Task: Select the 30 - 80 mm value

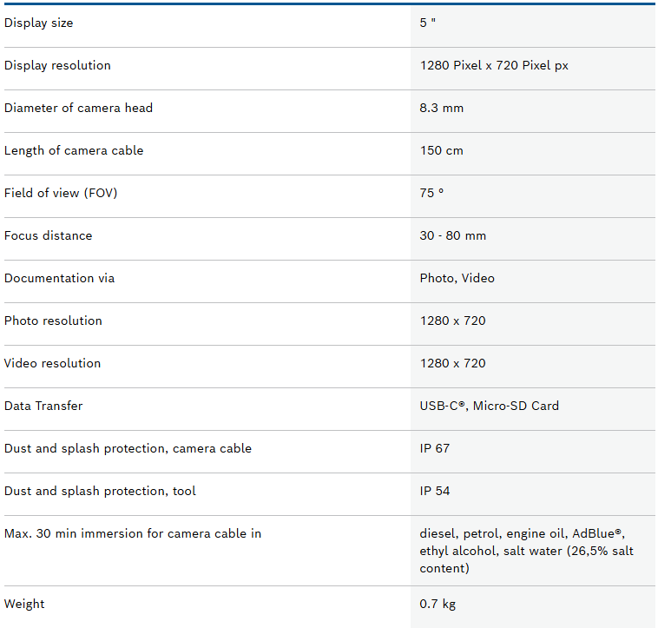Action: click(453, 236)
